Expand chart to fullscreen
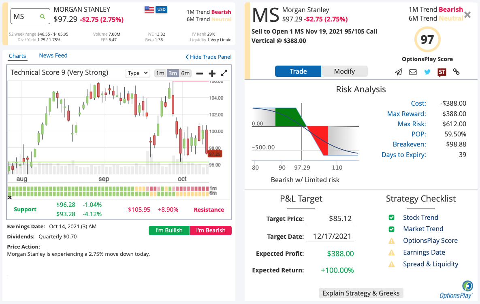 [x=224, y=73]
